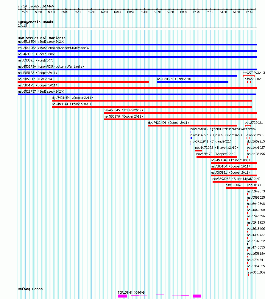Viewport: 265px width, 299px height.
Task: Open nsv458845 (Itsara2009) variant label
Action: tap(123, 110)
